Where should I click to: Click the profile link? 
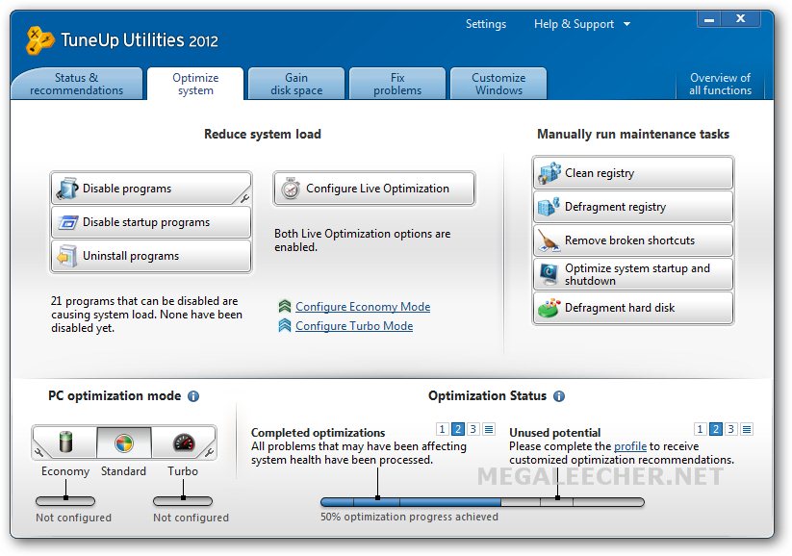630,446
